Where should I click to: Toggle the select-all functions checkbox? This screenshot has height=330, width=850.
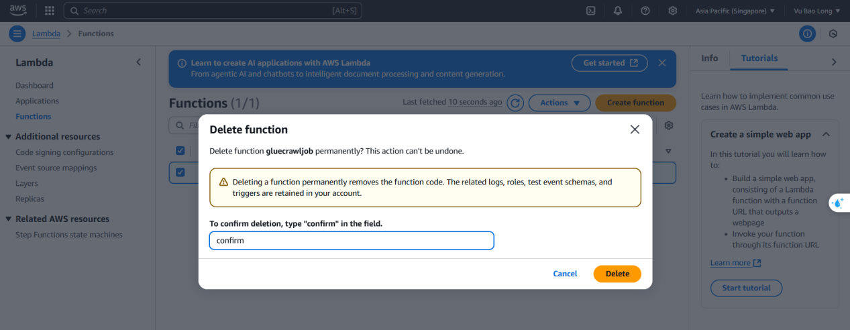(180, 150)
